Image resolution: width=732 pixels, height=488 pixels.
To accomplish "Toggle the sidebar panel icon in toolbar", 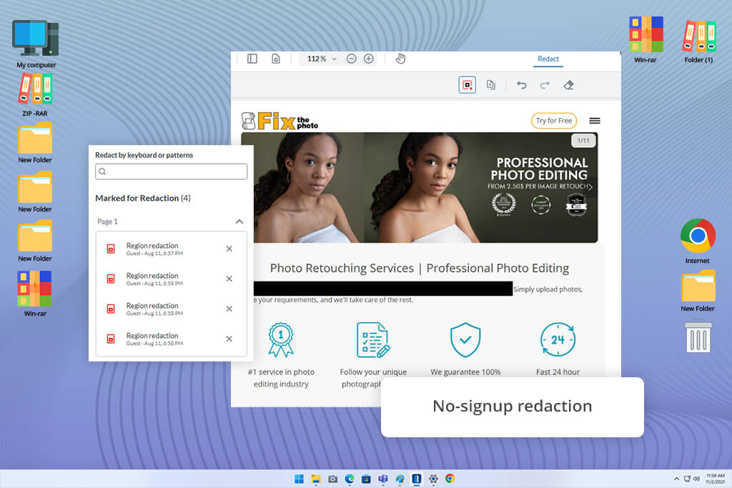I will tap(252, 59).
